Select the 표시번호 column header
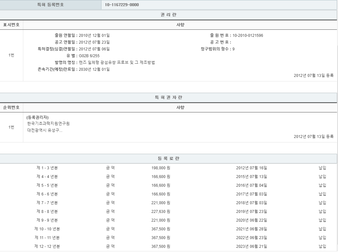The width and height of the screenshot is (338, 252). [x=11, y=25]
